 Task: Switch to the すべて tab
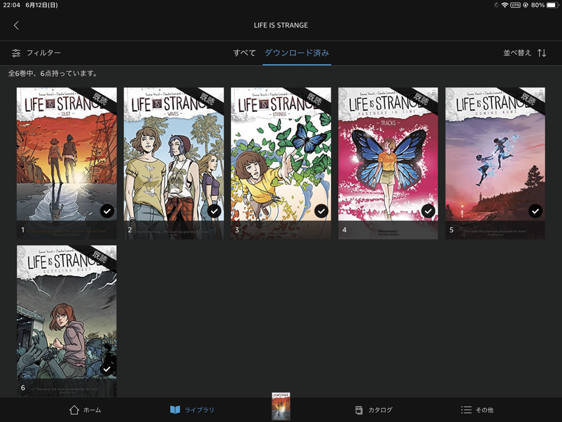(244, 53)
